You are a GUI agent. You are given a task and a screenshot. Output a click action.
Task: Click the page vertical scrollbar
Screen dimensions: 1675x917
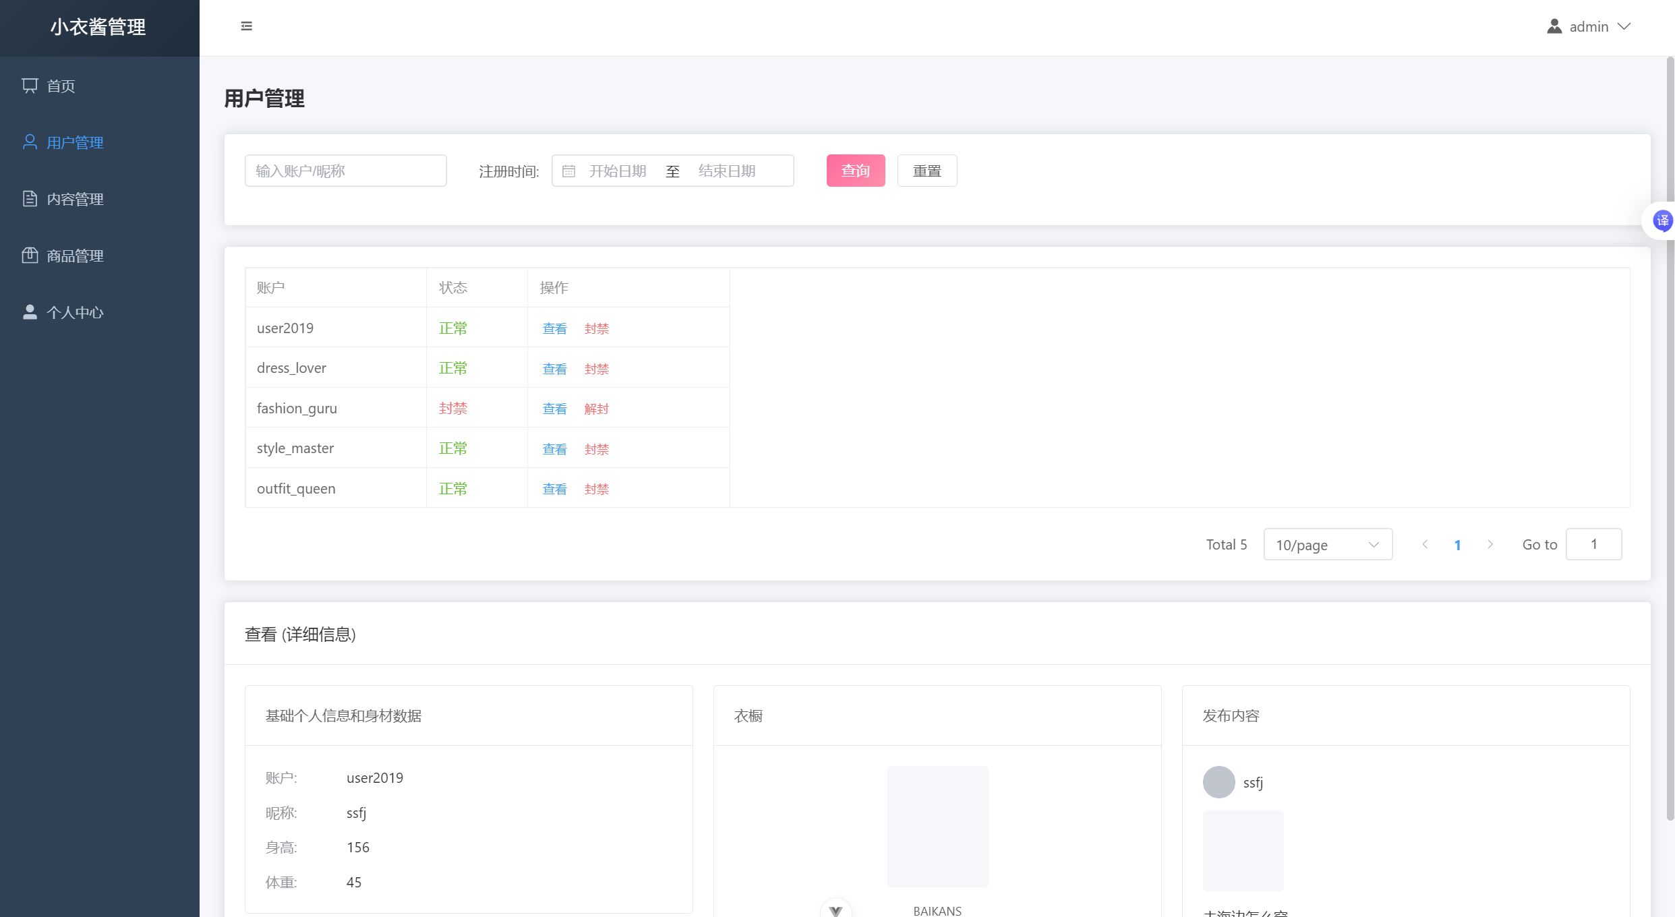click(1670, 438)
